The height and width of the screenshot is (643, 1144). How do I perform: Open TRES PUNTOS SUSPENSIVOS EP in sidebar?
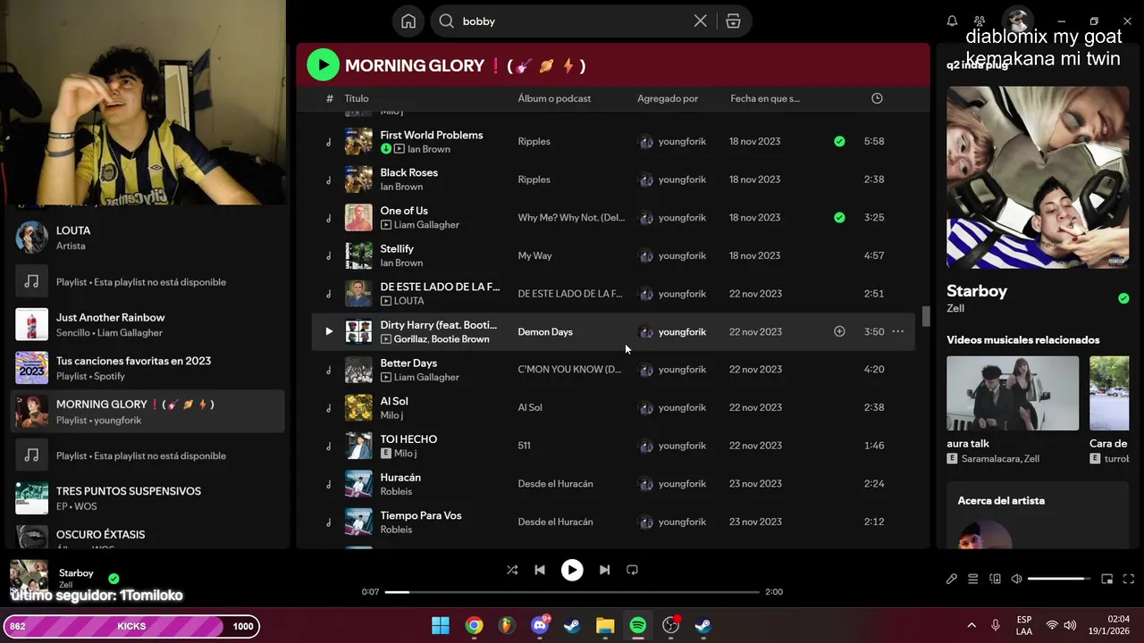point(147,498)
